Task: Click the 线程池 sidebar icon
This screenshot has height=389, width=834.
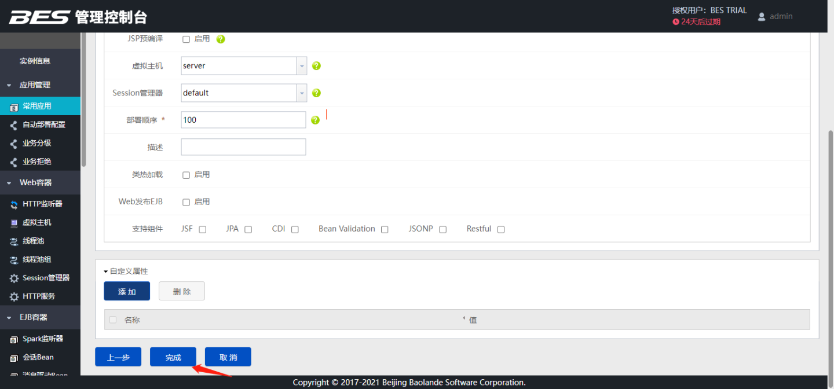Action: click(x=14, y=241)
